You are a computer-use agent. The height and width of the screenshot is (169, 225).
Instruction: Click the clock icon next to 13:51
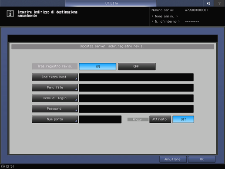3,166
